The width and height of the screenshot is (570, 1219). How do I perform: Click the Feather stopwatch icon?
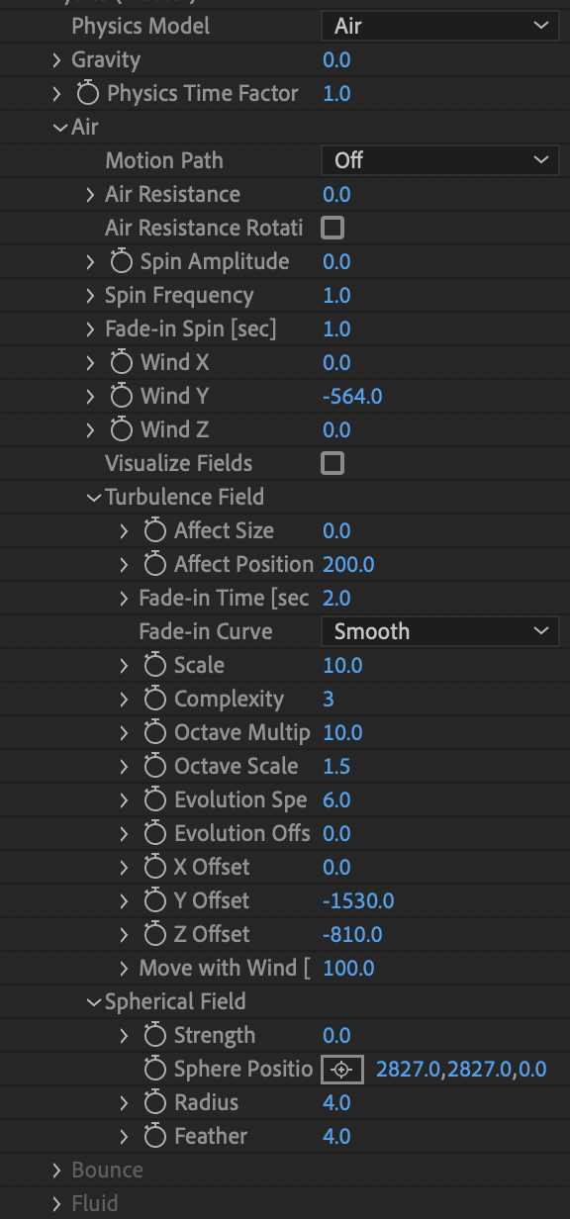point(154,1136)
